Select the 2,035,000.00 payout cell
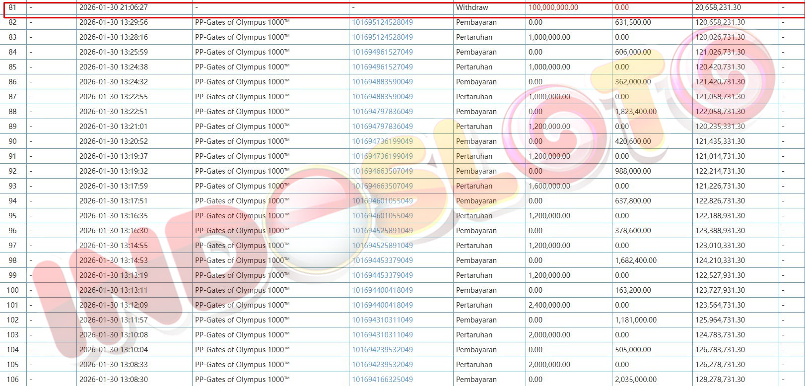This screenshot has height=386, width=805. 636,380
